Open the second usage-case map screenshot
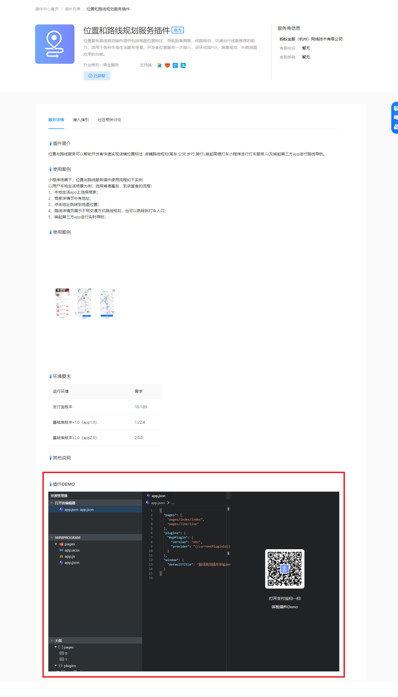398x697 pixels. click(x=84, y=303)
